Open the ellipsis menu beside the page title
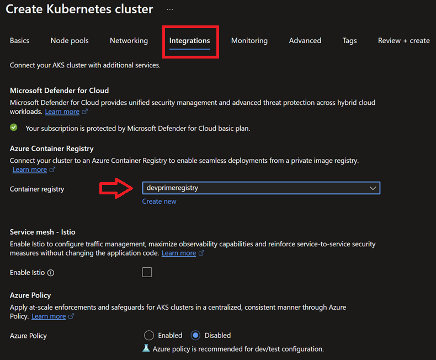The width and height of the screenshot is (436, 360). click(170, 9)
